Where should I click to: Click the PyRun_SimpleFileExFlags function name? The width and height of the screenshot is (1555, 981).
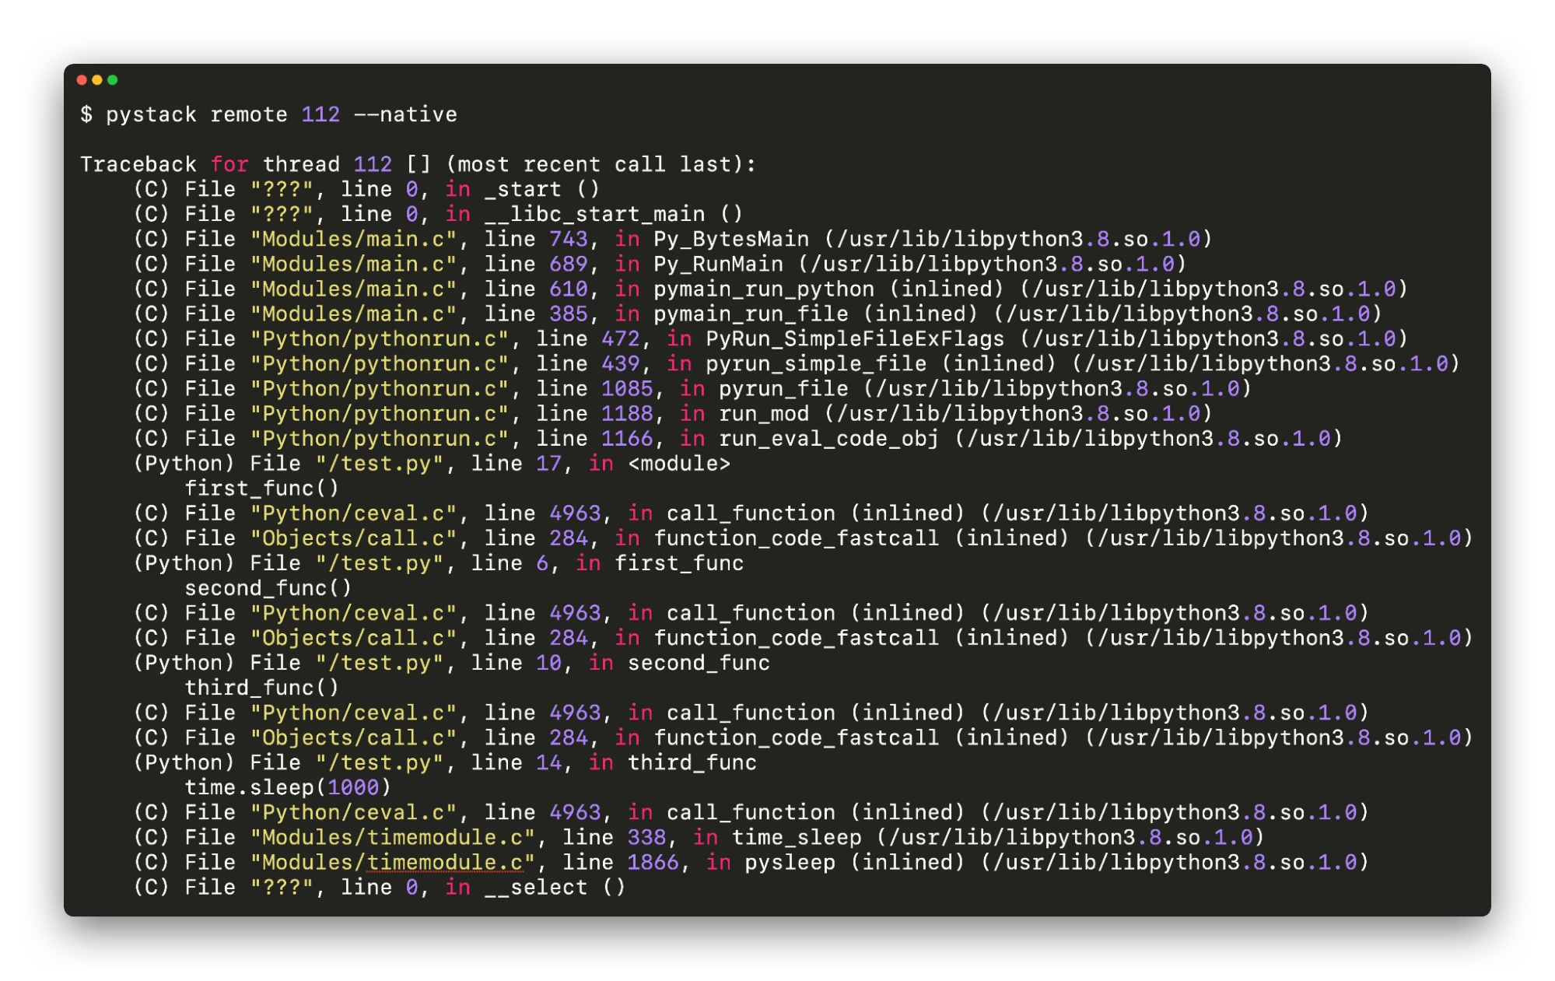pos(854,338)
